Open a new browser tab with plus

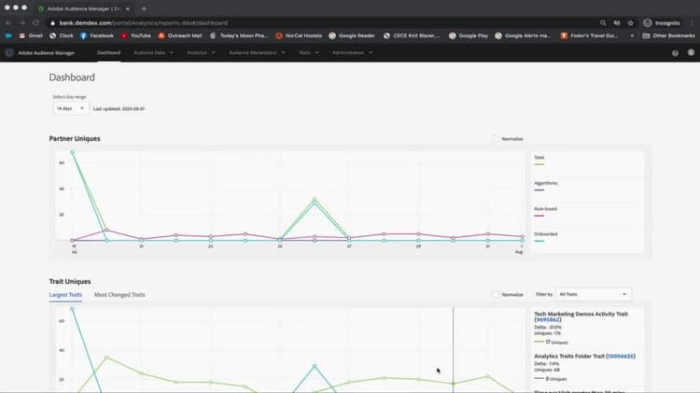[144, 8]
